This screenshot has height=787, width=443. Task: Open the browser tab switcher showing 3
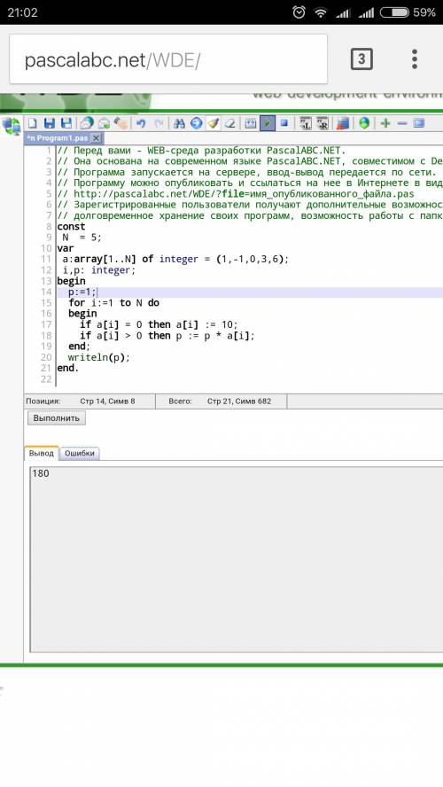click(361, 59)
